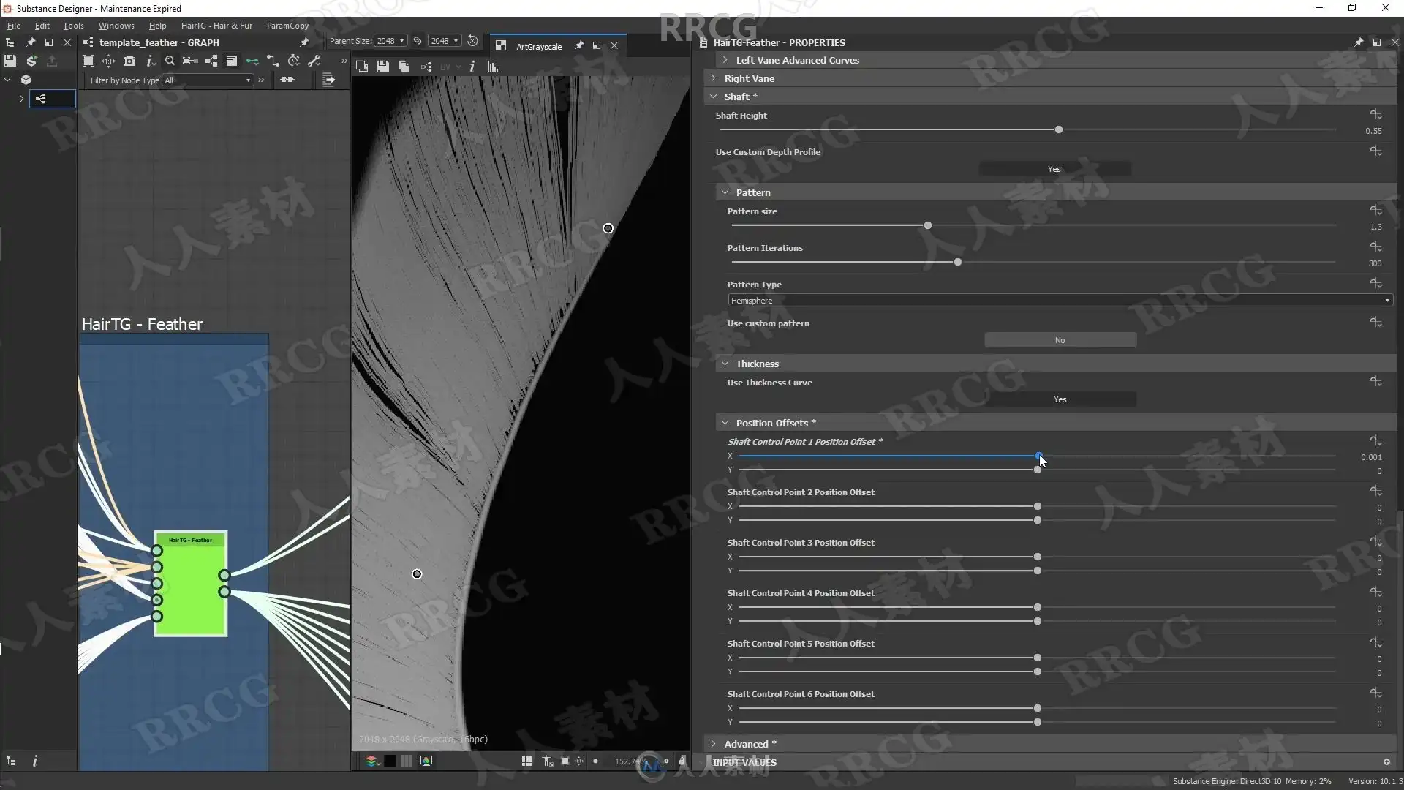1404x790 pixels.
Task: Expand the Advanced section
Action: click(746, 744)
